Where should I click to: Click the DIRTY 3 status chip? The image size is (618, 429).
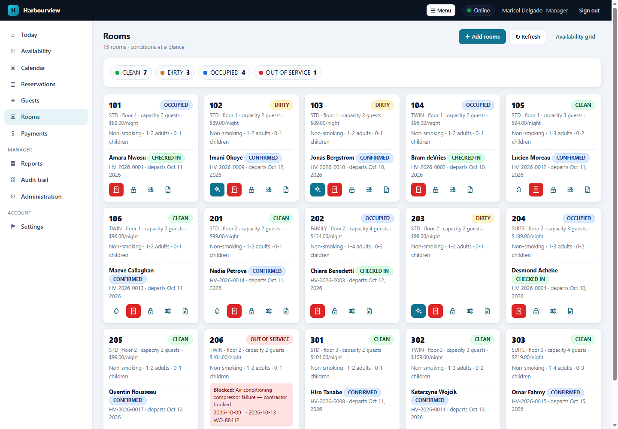point(175,73)
